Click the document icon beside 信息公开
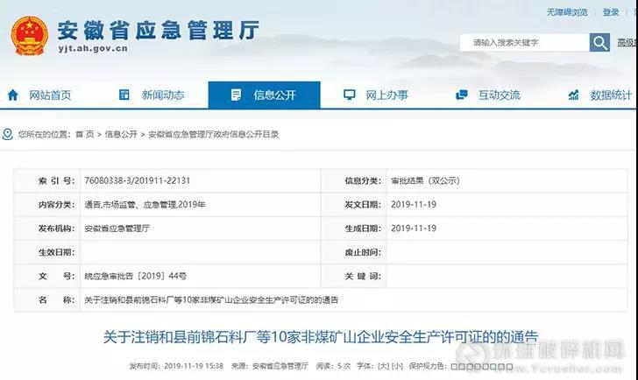638x380 pixels. tap(236, 95)
